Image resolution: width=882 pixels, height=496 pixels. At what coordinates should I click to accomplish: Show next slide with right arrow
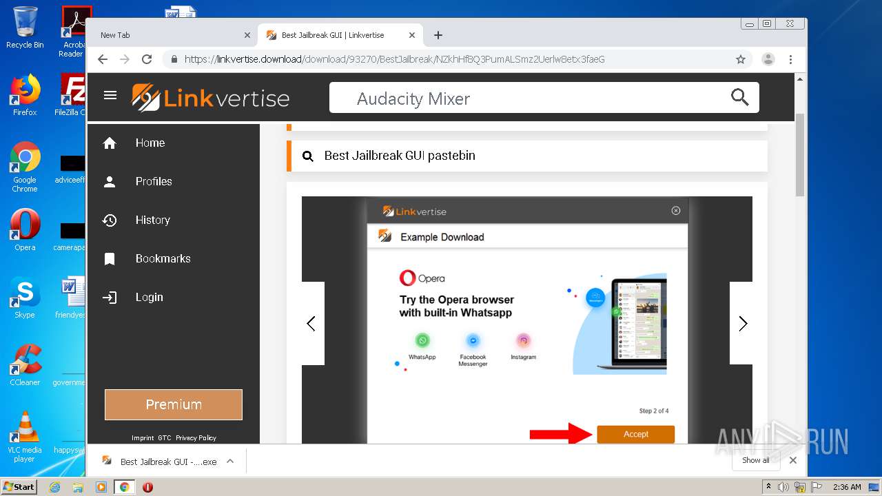(742, 323)
